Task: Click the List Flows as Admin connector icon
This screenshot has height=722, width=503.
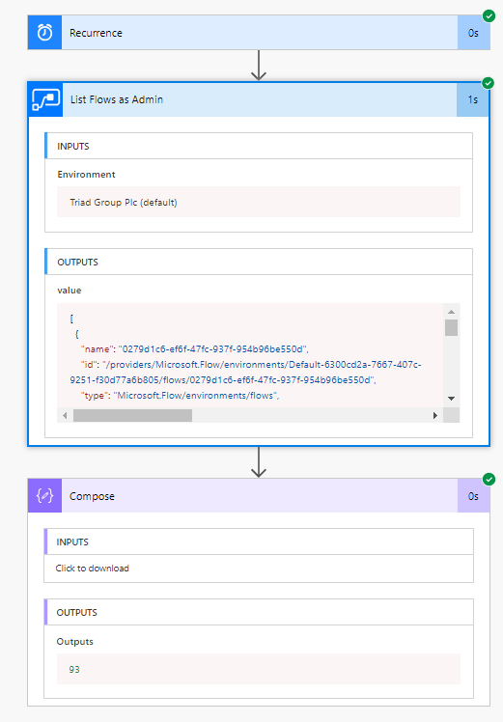Action: (45, 99)
